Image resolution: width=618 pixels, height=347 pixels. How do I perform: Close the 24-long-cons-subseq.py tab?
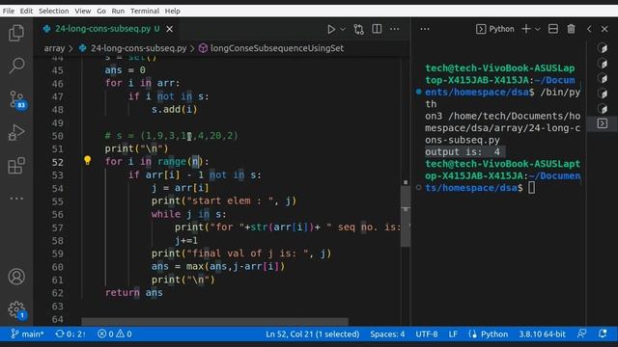click(170, 29)
